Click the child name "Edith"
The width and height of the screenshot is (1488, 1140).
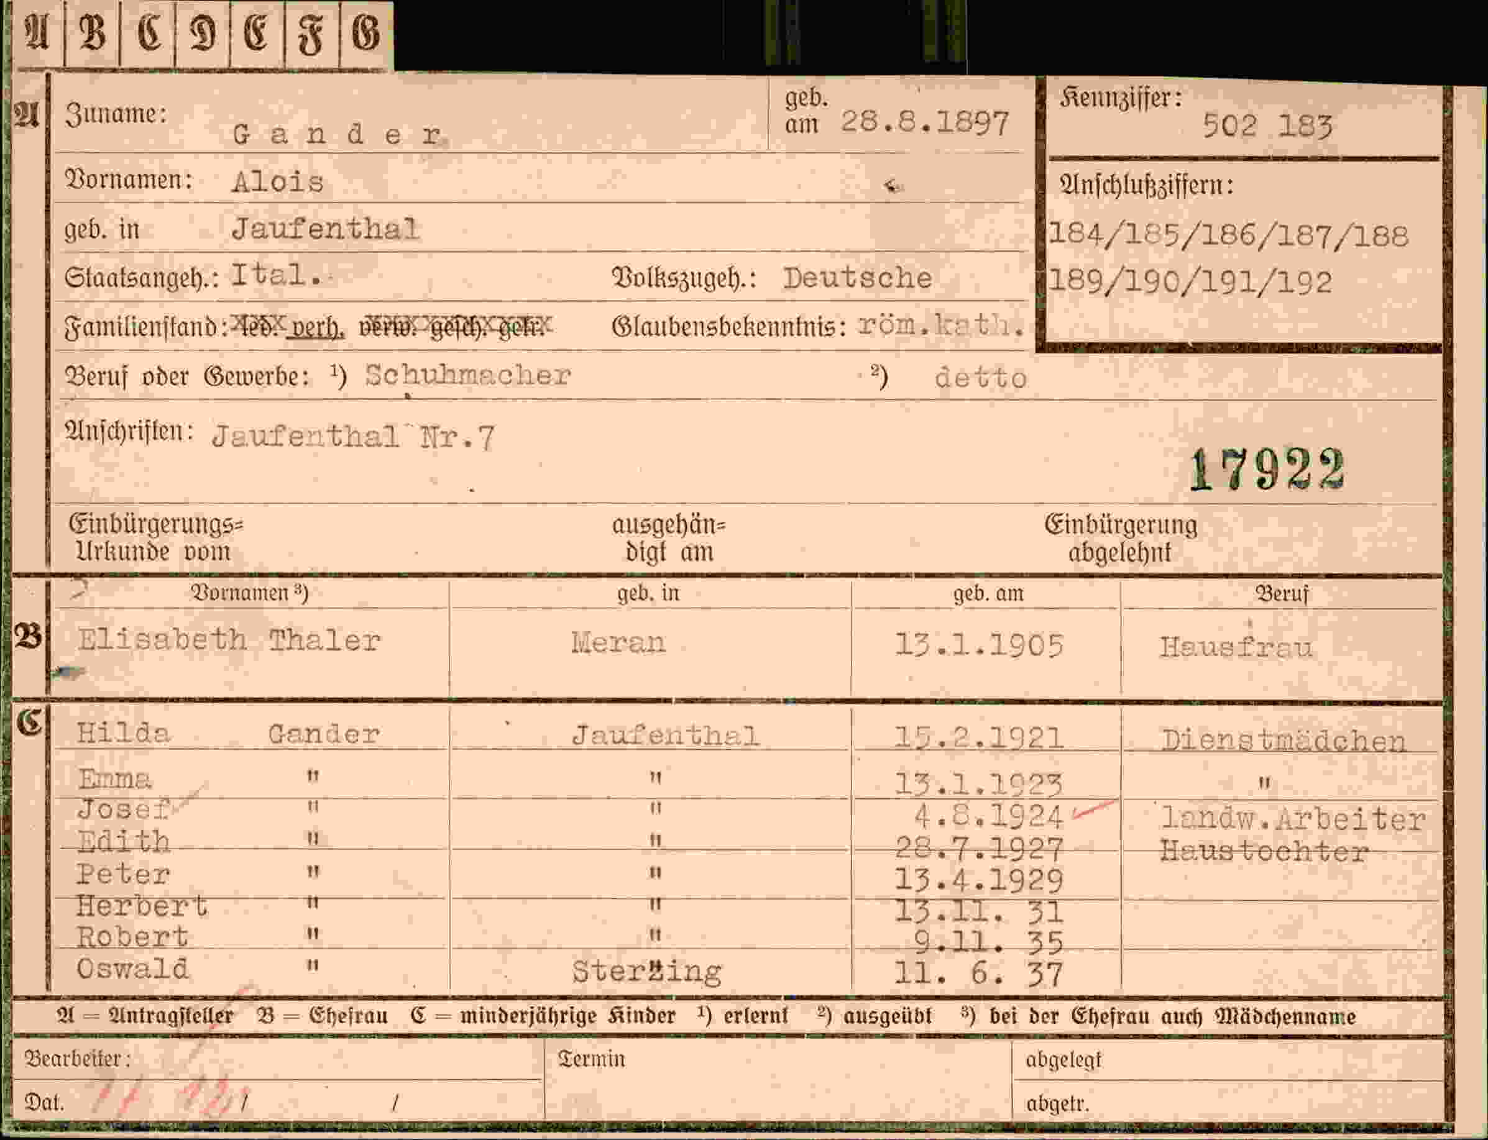pos(123,841)
